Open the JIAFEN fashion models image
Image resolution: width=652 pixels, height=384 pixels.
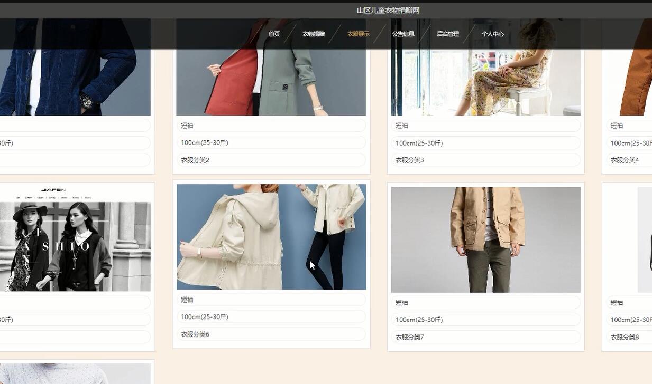75,238
